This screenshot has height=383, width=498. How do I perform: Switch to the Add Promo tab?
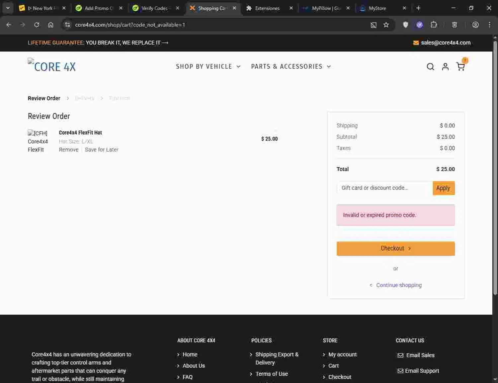tap(99, 8)
